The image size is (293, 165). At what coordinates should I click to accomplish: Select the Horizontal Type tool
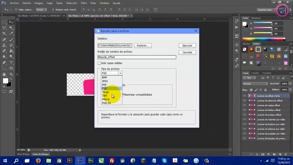pyautogui.click(x=11, y=62)
